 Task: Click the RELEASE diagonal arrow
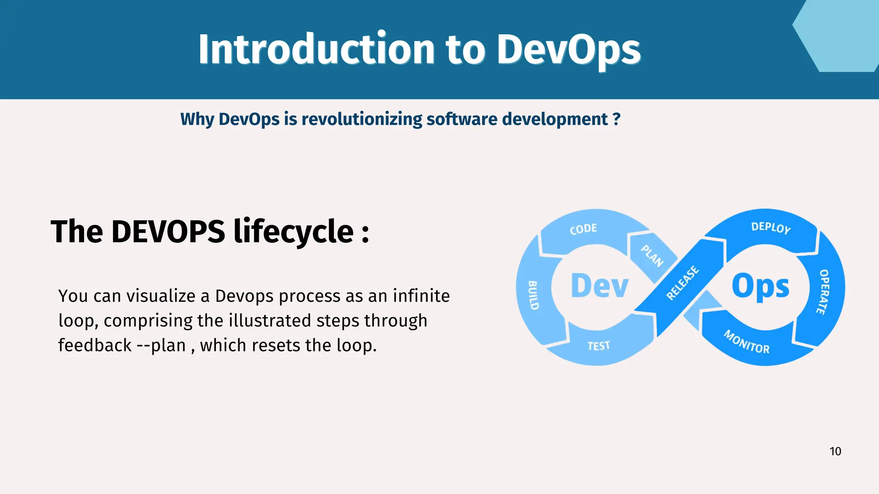coord(682,283)
